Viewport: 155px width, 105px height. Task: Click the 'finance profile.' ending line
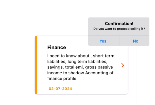click(x=62, y=78)
